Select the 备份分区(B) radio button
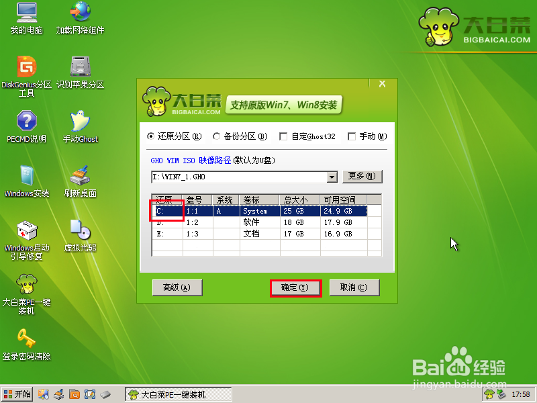The image size is (537, 403). click(x=216, y=136)
